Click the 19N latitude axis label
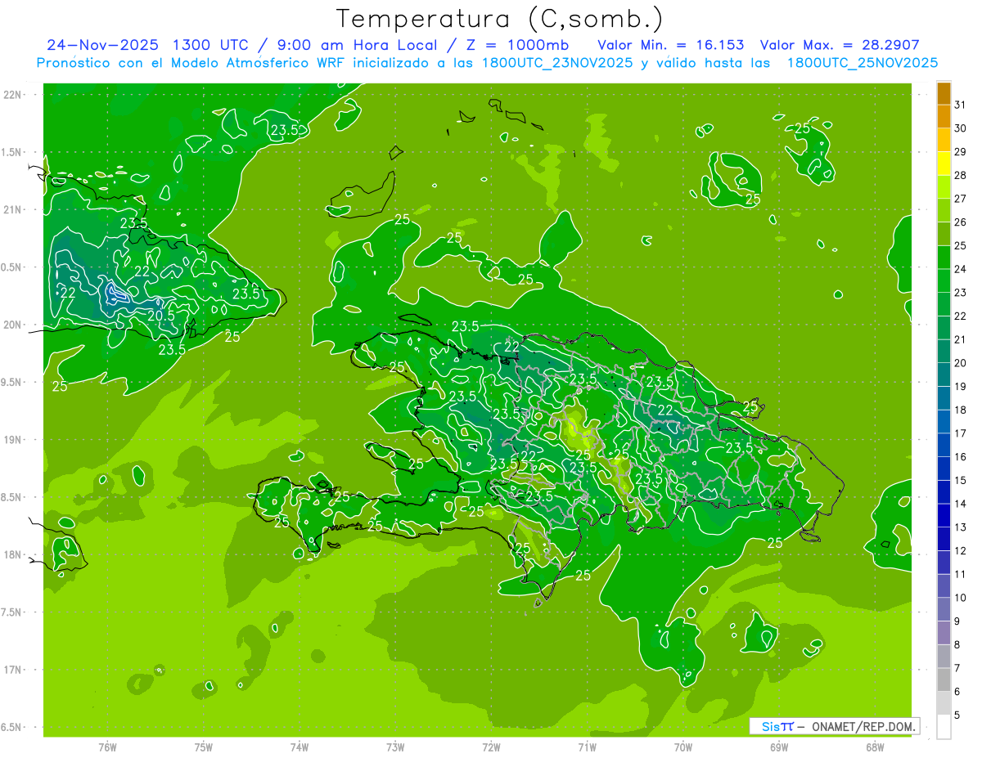Screen dimensions: 982x758 point(12,439)
